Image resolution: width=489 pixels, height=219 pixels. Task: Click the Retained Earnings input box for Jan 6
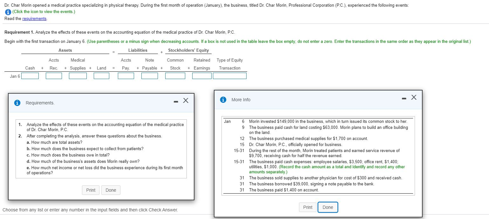[202, 76]
